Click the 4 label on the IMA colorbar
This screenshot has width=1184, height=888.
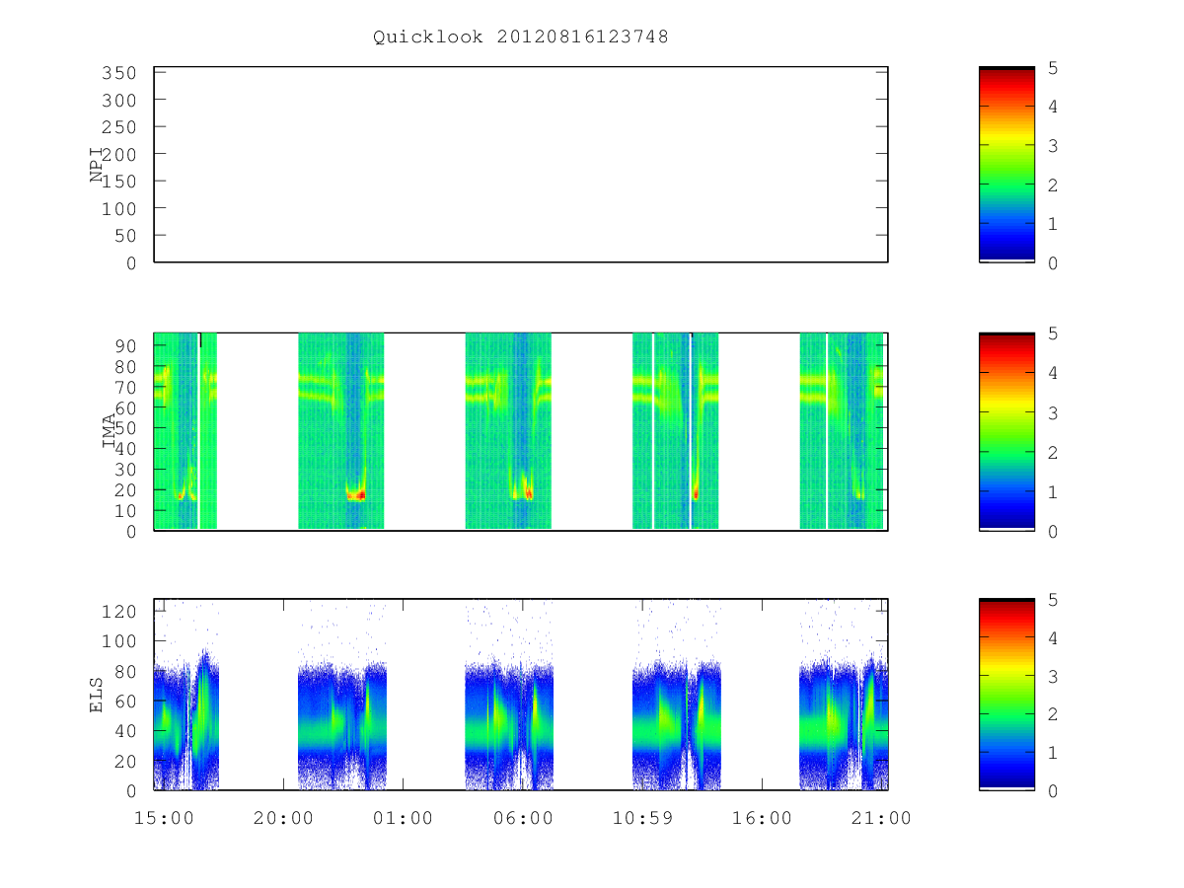(1053, 373)
